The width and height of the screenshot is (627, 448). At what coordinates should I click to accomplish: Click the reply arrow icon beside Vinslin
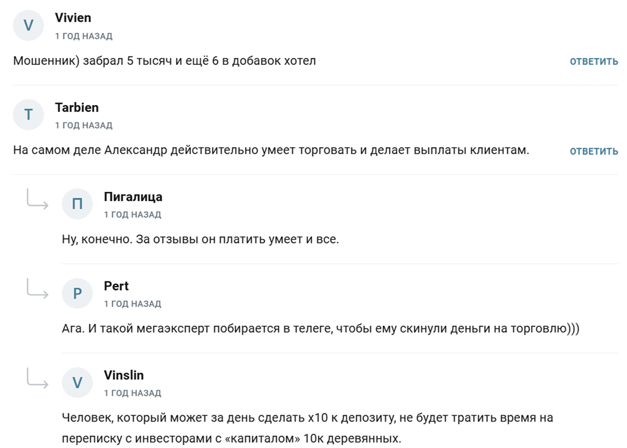[37, 378]
